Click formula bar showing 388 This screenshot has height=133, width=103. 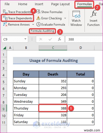pyautogui.click(x=84, y=39)
